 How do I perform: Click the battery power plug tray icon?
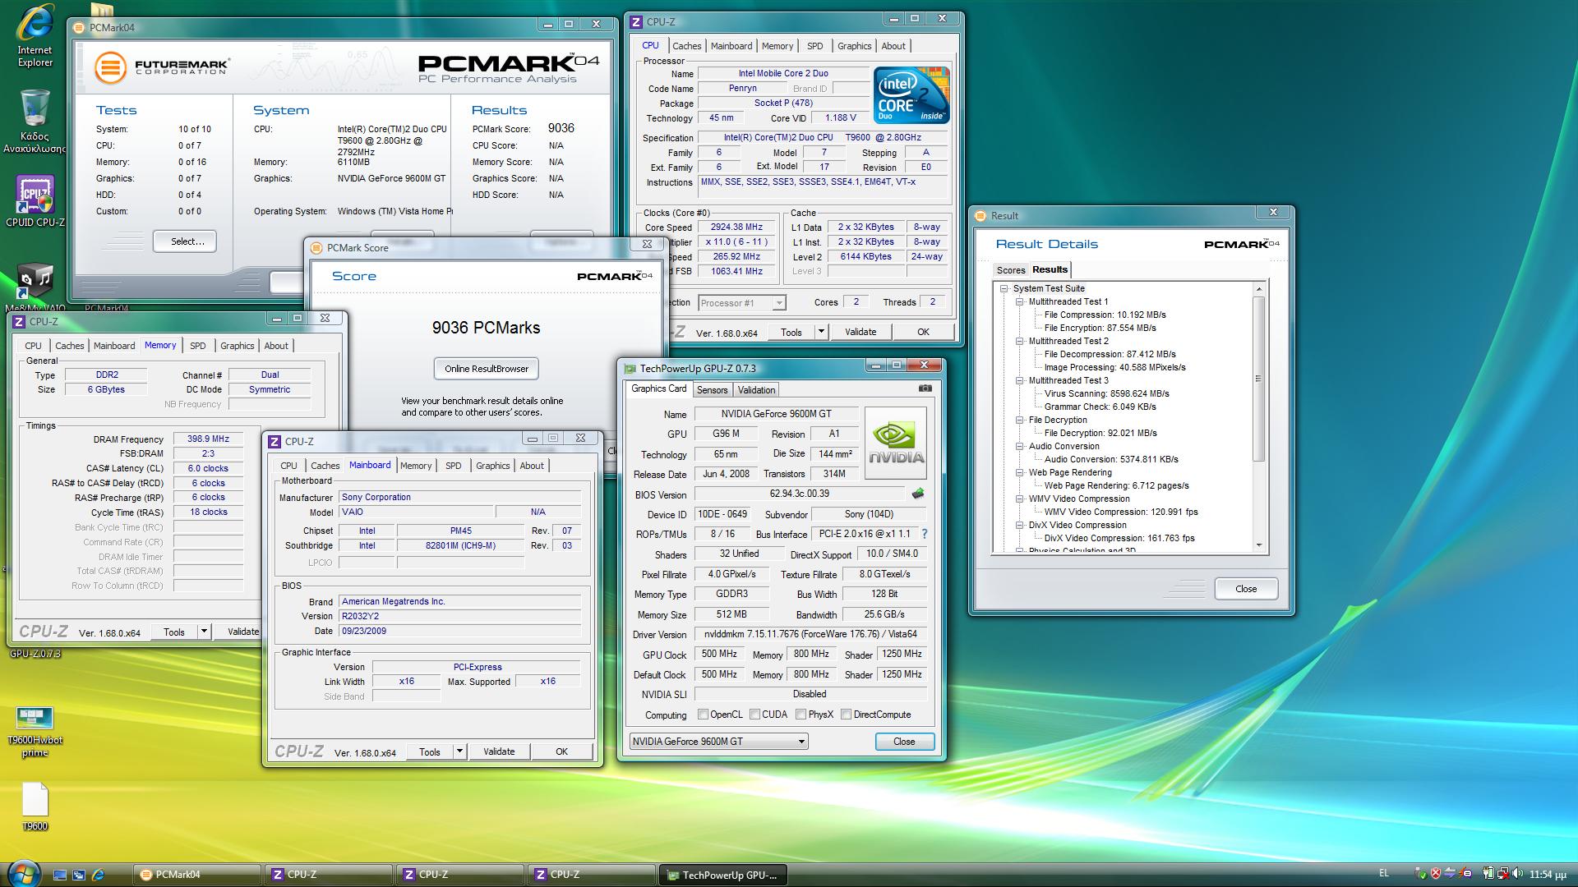[x=1488, y=873]
